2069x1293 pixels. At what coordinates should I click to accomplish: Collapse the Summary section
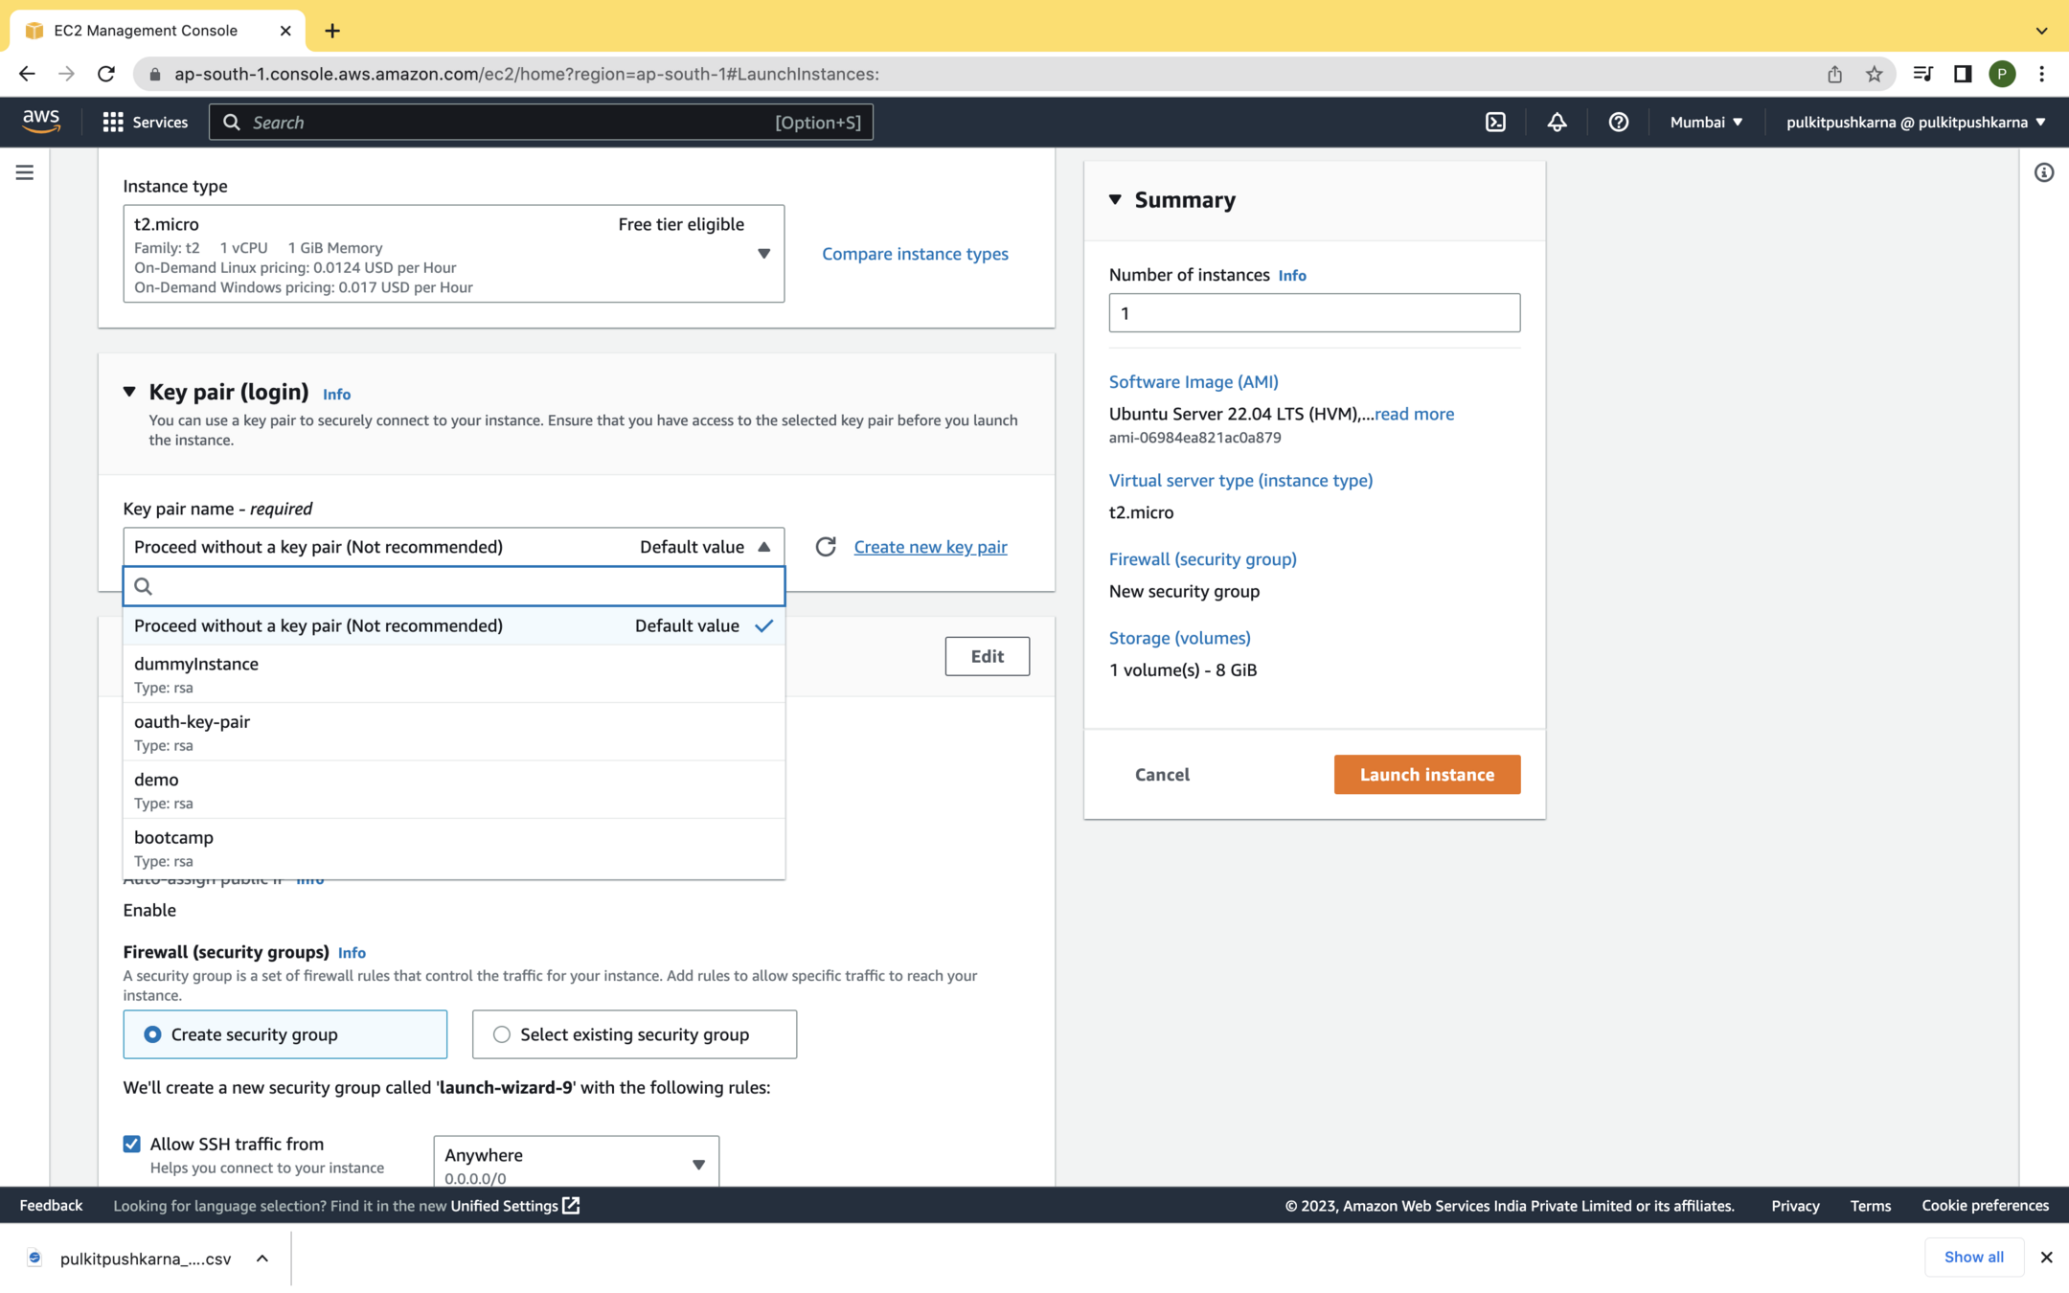click(1115, 199)
